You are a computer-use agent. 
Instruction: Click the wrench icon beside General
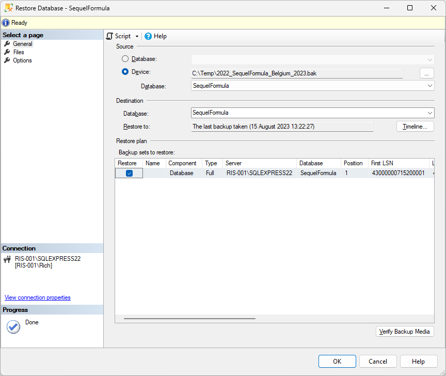pos(7,44)
